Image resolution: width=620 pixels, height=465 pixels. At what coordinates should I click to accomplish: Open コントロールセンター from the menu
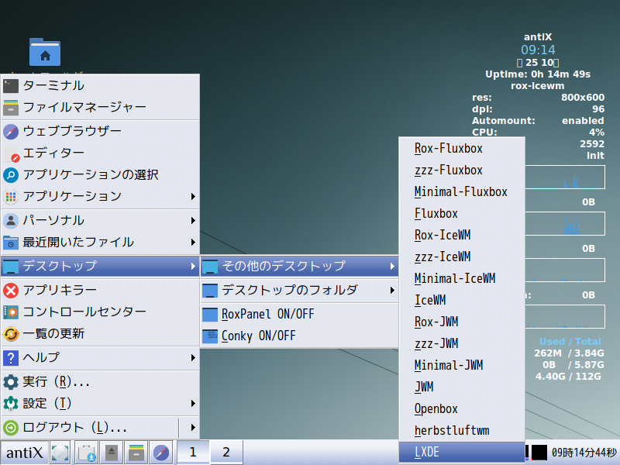coord(101,312)
